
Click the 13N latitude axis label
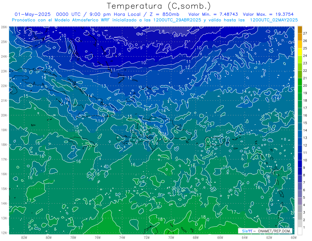click(4, 218)
